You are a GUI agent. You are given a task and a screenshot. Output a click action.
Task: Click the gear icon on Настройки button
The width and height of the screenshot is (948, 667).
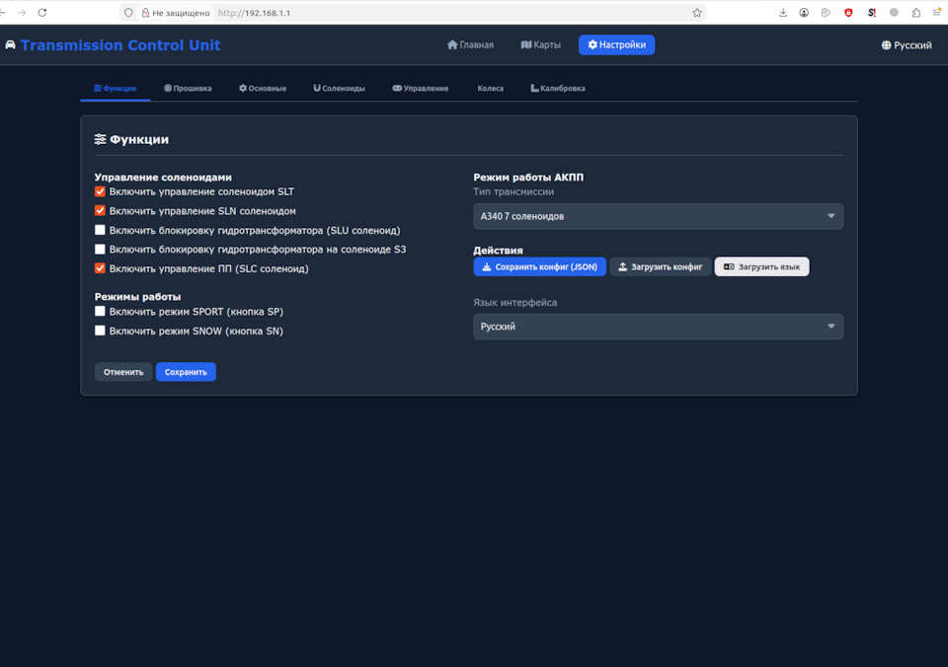[x=592, y=43]
